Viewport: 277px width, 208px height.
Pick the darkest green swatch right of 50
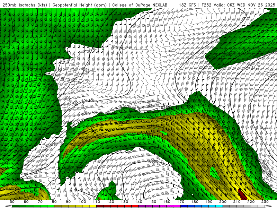16,206
